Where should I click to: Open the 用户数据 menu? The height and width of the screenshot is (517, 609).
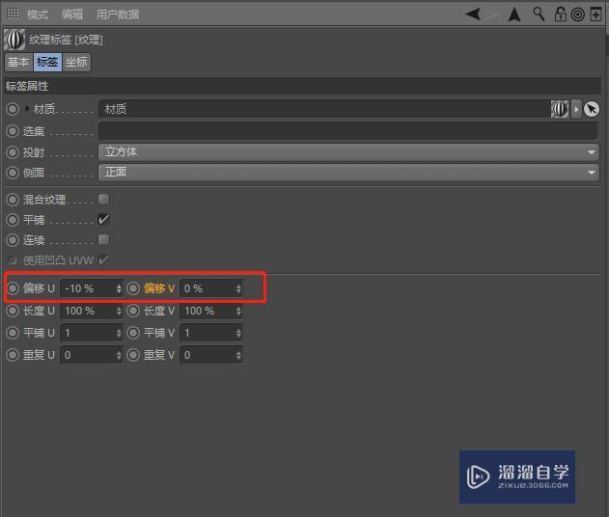(118, 14)
